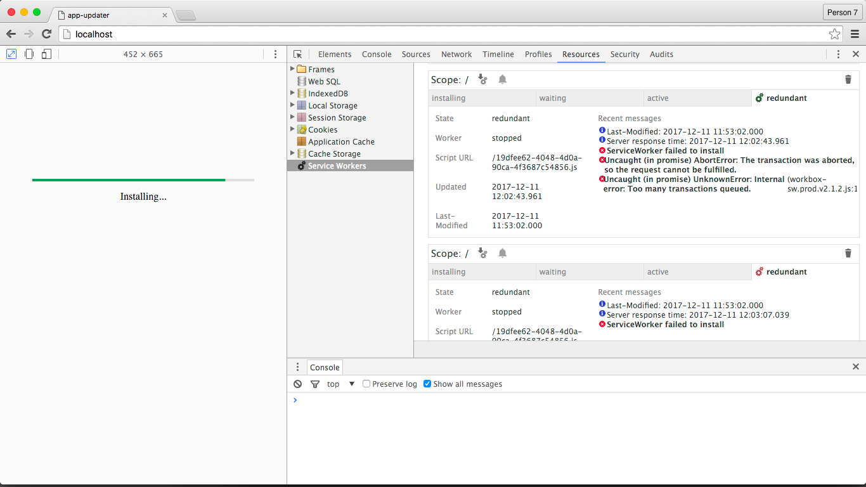This screenshot has height=487, width=866.
Task: Expand Local Storage in the sidebar
Action: tap(292, 105)
